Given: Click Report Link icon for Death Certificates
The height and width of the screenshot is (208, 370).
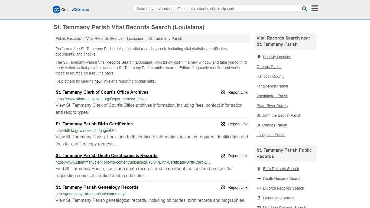Looking at the screenshot, I should pyautogui.click(x=223, y=156).
